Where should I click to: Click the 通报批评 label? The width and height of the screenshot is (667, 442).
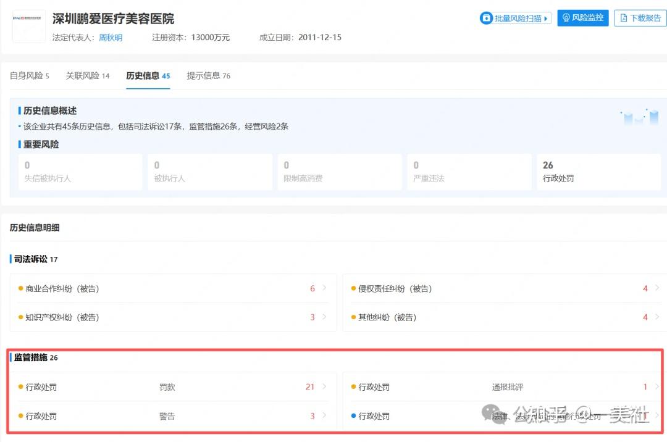pyautogui.click(x=508, y=386)
